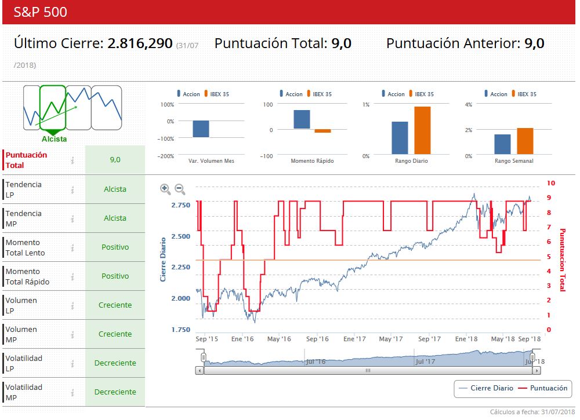Open info icon for Volumen LP
The image size is (580, 420).
(x=72, y=305)
